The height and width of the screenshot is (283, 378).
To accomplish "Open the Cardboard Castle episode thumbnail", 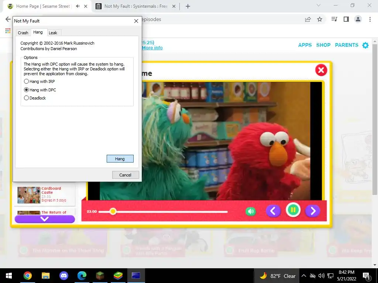I will (29, 195).
